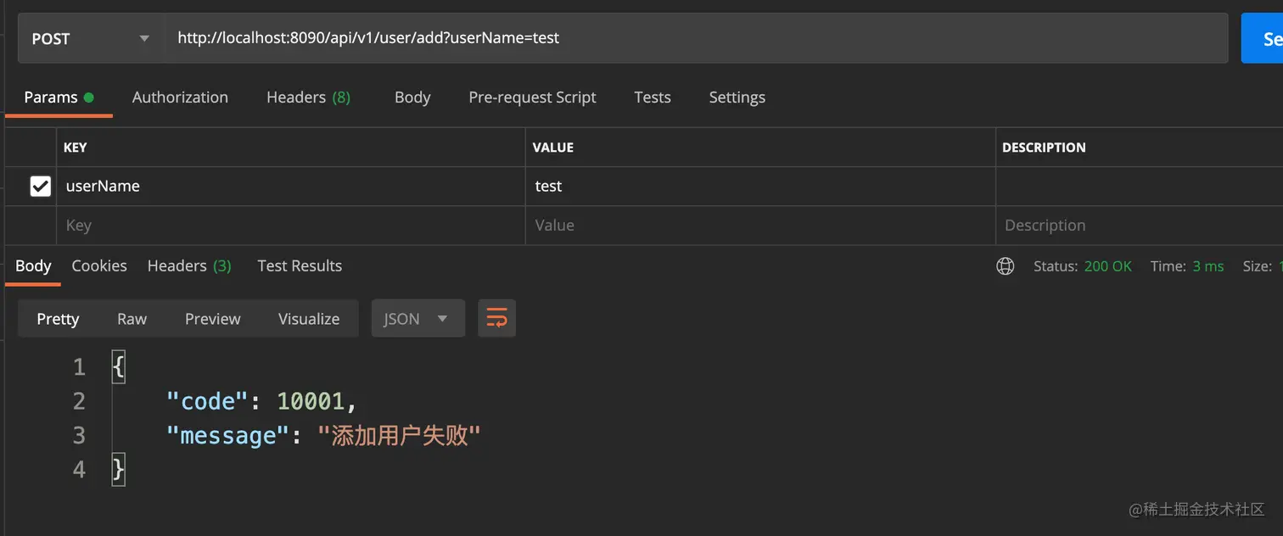The height and width of the screenshot is (536, 1283).
Task: Click the blue Send button
Action: point(1263,38)
